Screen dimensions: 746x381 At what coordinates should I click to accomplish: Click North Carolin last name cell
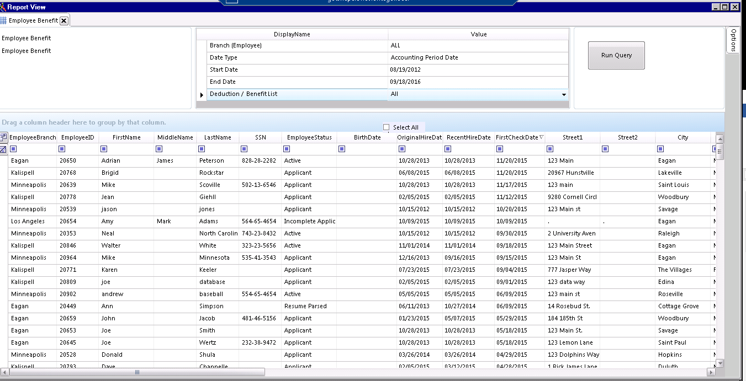(x=218, y=233)
